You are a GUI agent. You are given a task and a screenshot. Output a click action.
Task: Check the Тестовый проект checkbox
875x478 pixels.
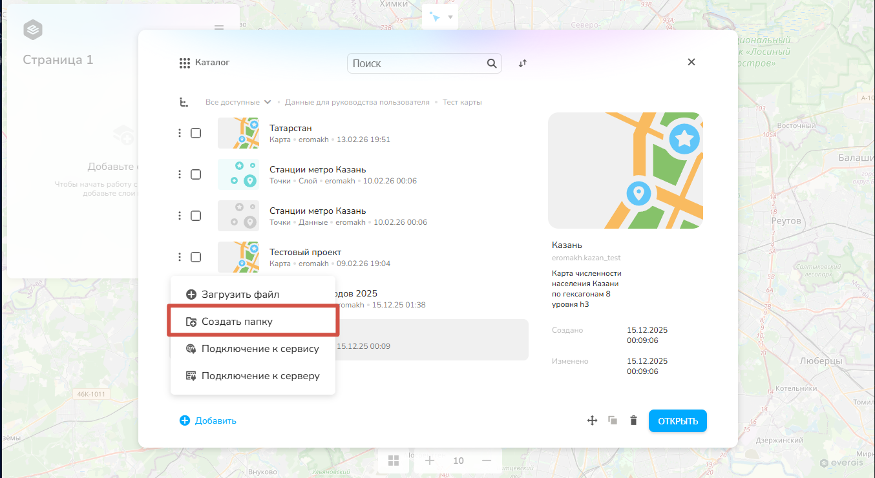[196, 257]
